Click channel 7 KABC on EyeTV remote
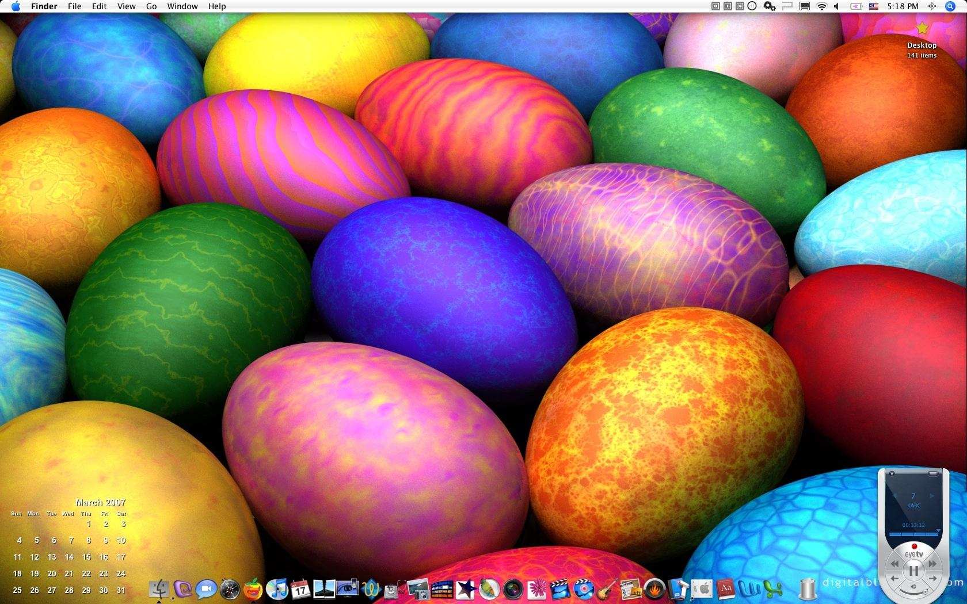This screenshot has width=967, height=604. [913, 499]
